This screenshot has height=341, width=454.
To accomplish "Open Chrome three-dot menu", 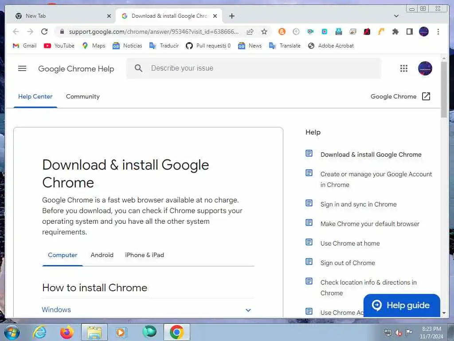I will click(x=438, y=32).
